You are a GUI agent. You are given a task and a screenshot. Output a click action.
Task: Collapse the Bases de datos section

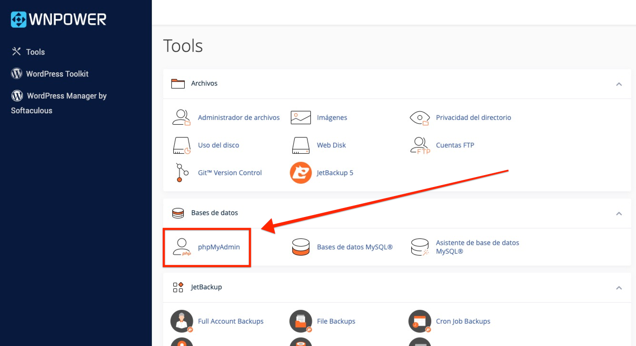619,213
